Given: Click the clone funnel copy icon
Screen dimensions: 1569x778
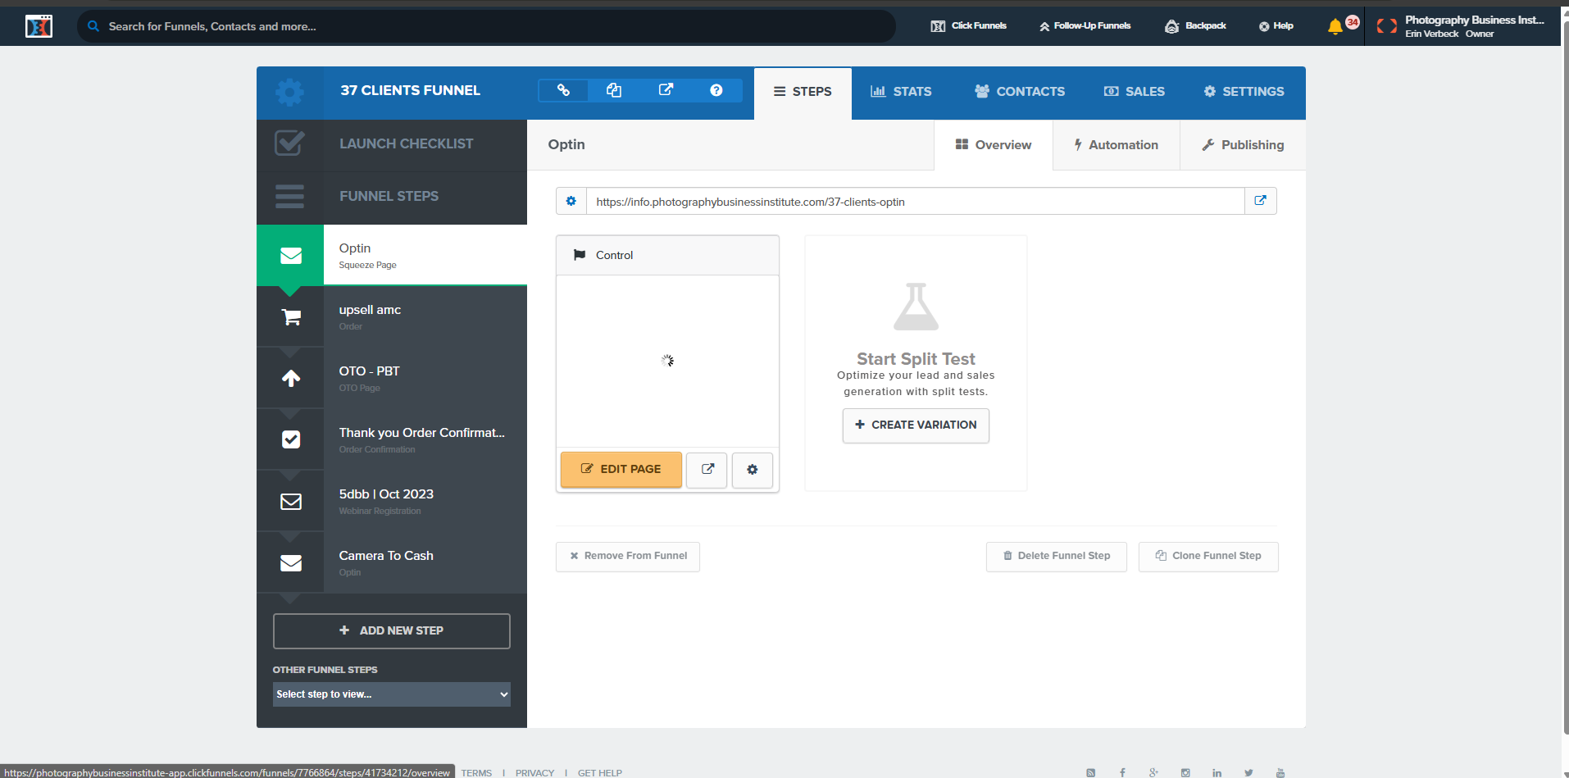Looking at the screenshot, I should tap(614, 90).
